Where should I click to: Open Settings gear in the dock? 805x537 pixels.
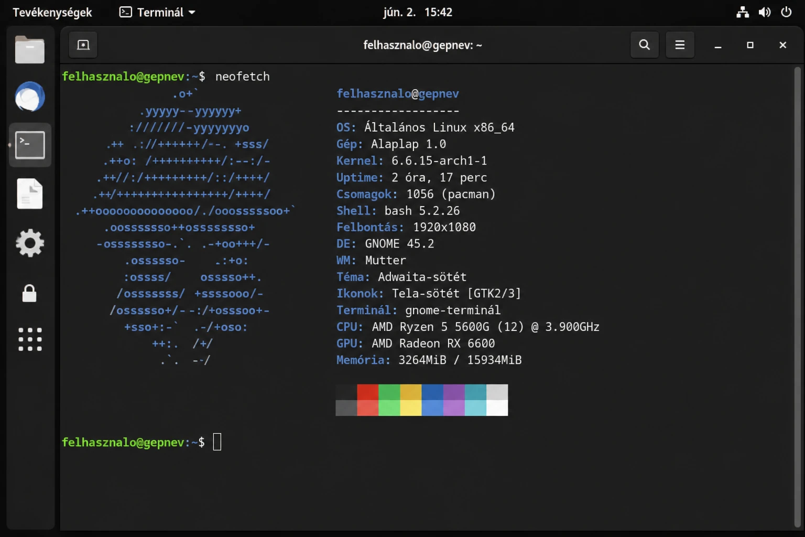30,243
